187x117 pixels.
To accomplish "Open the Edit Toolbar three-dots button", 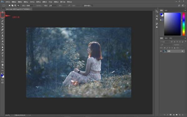I will (2, 71).
